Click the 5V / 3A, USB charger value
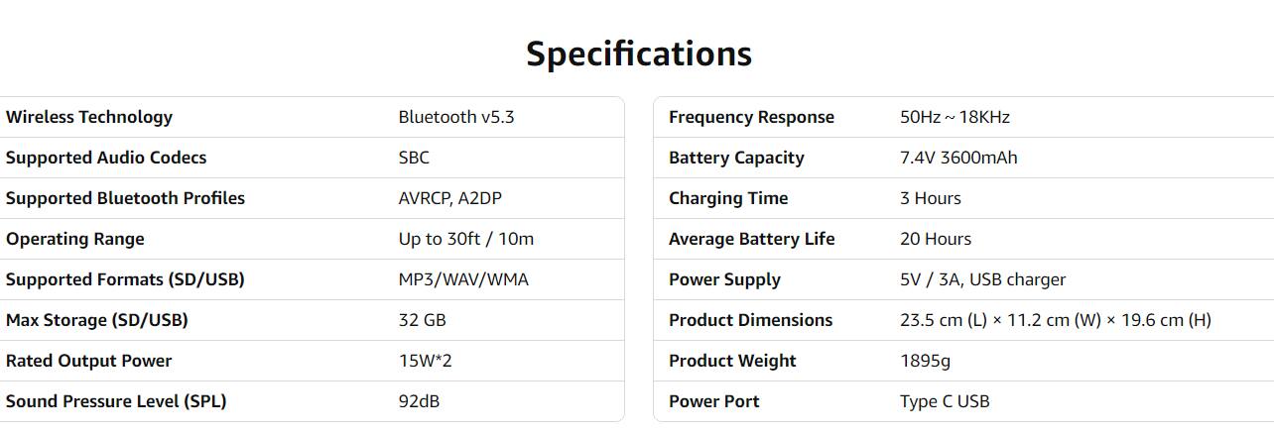This screenshot has height=435, width=1274. [x=982, y=279]
